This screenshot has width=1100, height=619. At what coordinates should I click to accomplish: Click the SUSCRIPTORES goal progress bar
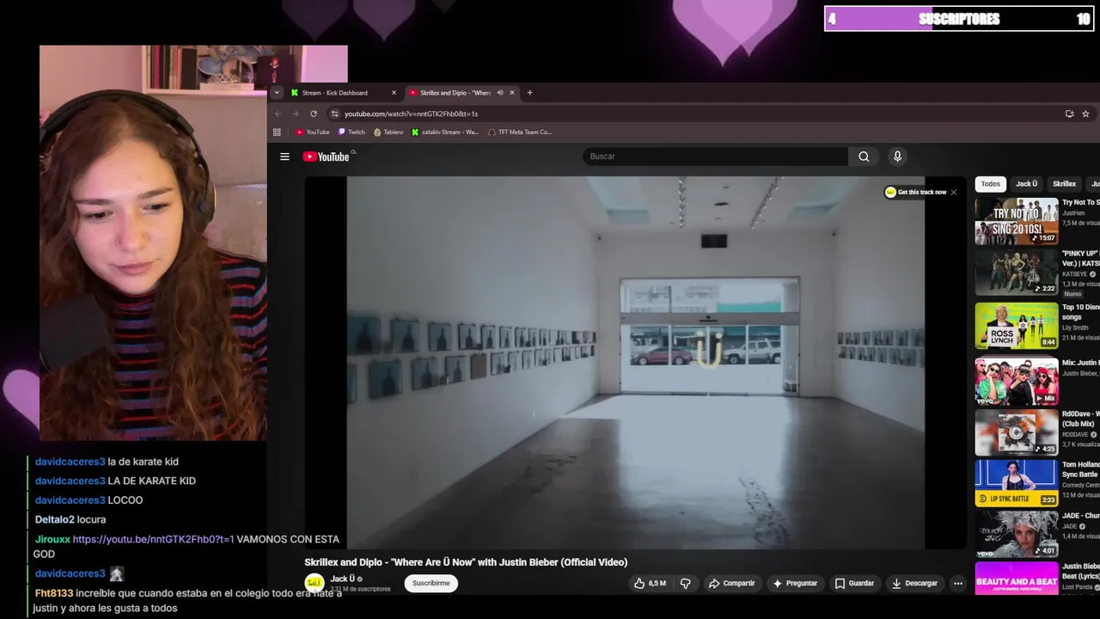(x=959, y=19)
